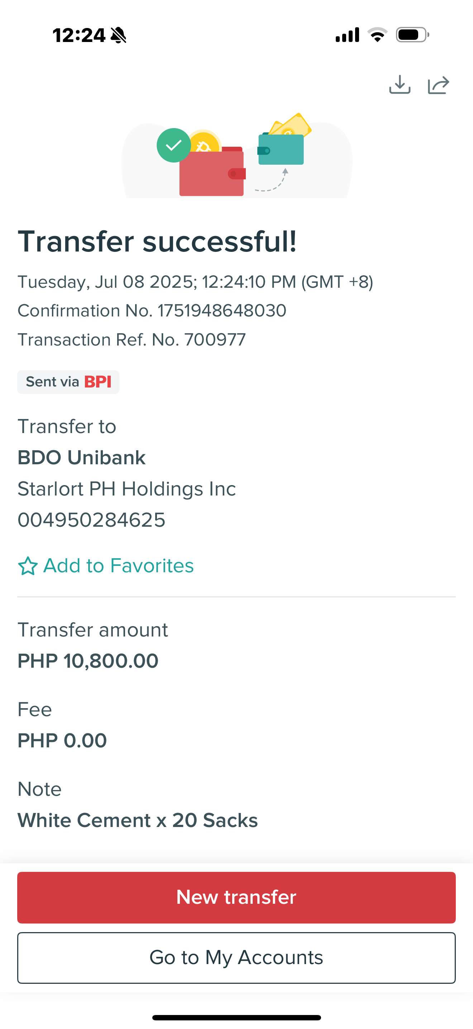The width and height of the screenshot is (473, 1029).
Task: Tap the silent mode bell icon
Action: pyautogui.click(x=119, y=35)
